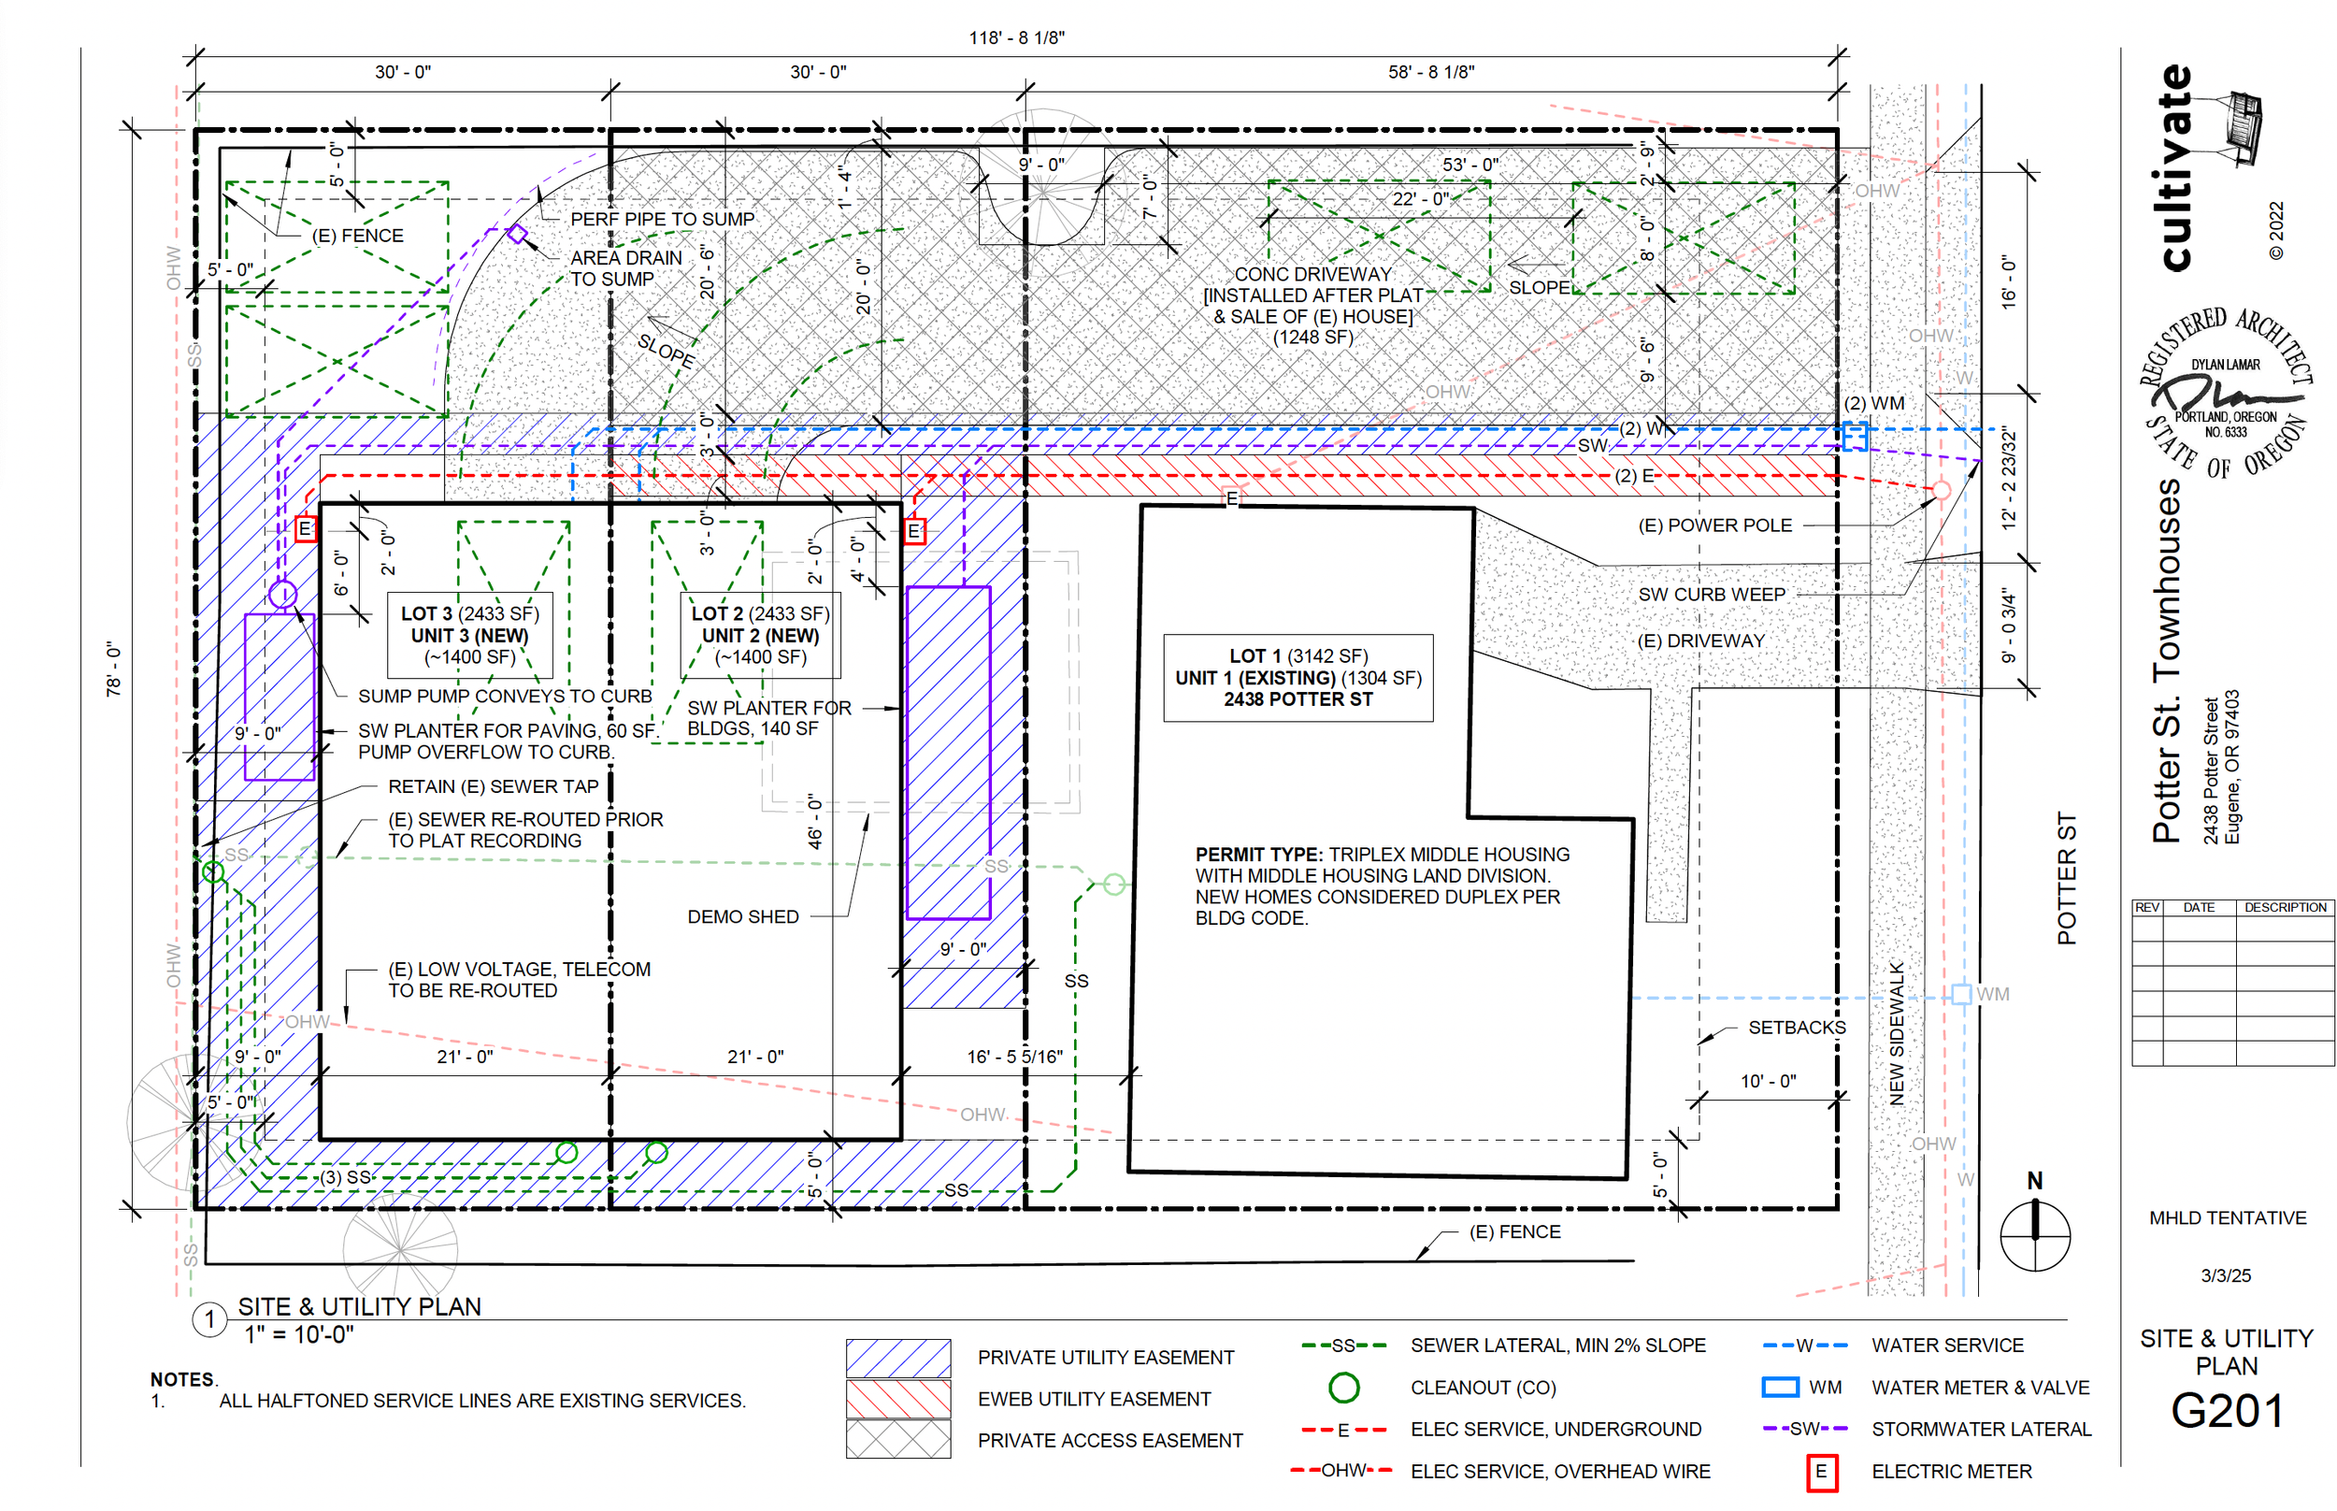Click the existing power pole circle
The width and height of the screenshot is (2337, 1511).
(1940, 489)
